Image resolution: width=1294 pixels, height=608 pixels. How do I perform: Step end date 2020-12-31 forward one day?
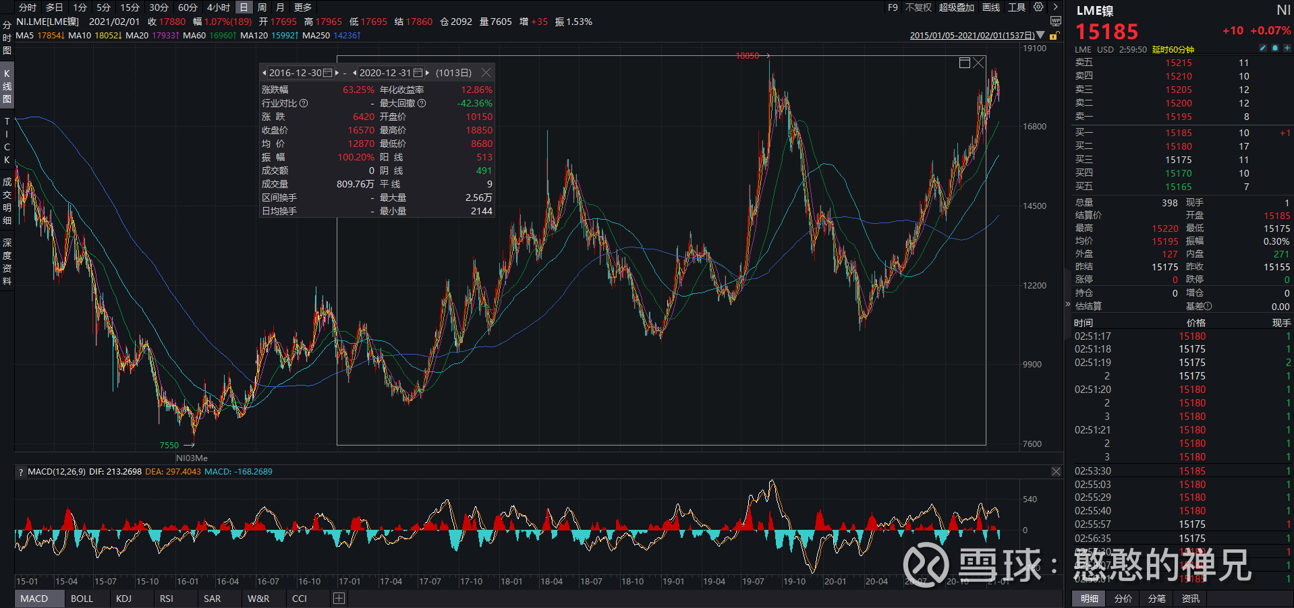point(427,73)
